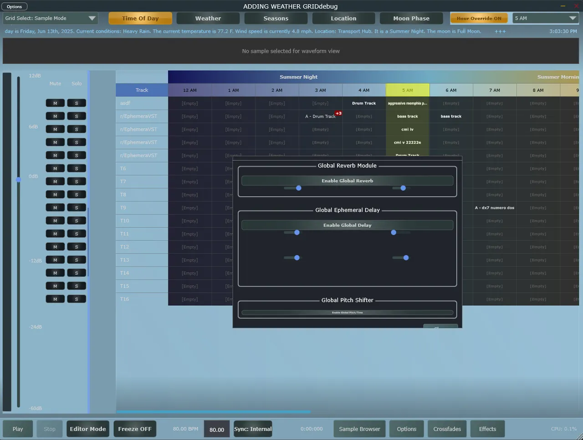Switch to the Weather tab
583x440 pixels.
208,18
